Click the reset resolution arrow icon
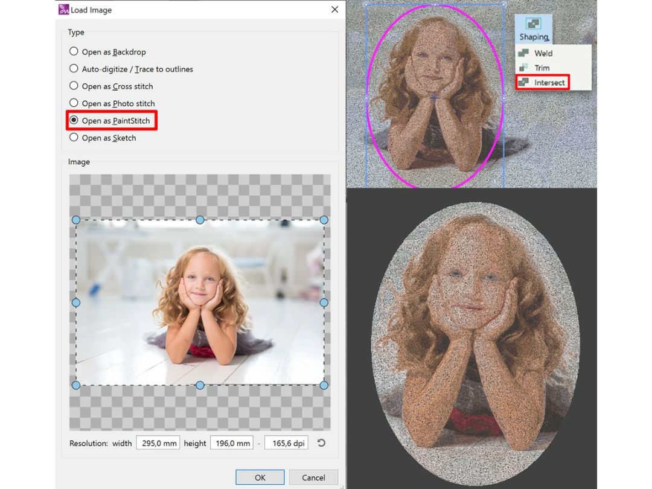This screenshot has height=489, width=652. [321, 443]
